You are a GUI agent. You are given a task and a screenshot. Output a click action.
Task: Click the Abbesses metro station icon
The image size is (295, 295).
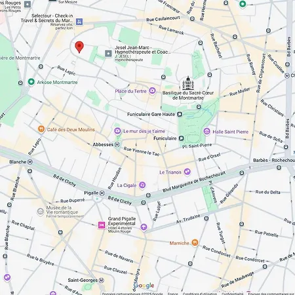[117, 144]
